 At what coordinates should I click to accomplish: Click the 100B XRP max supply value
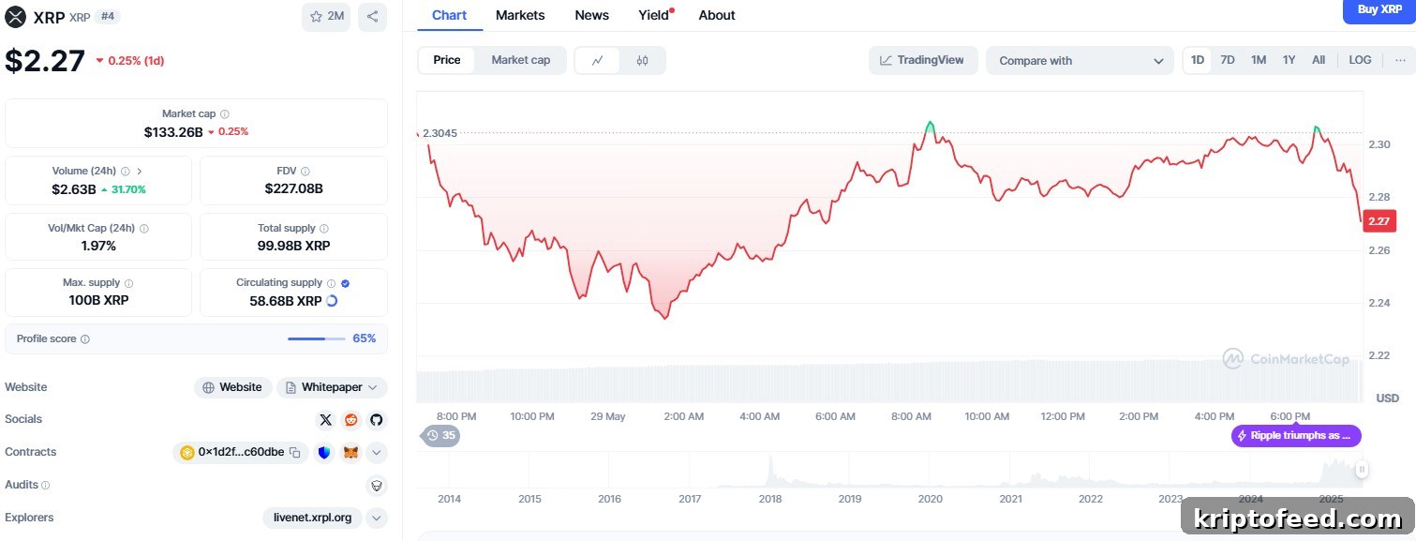(x=98, y=301)
